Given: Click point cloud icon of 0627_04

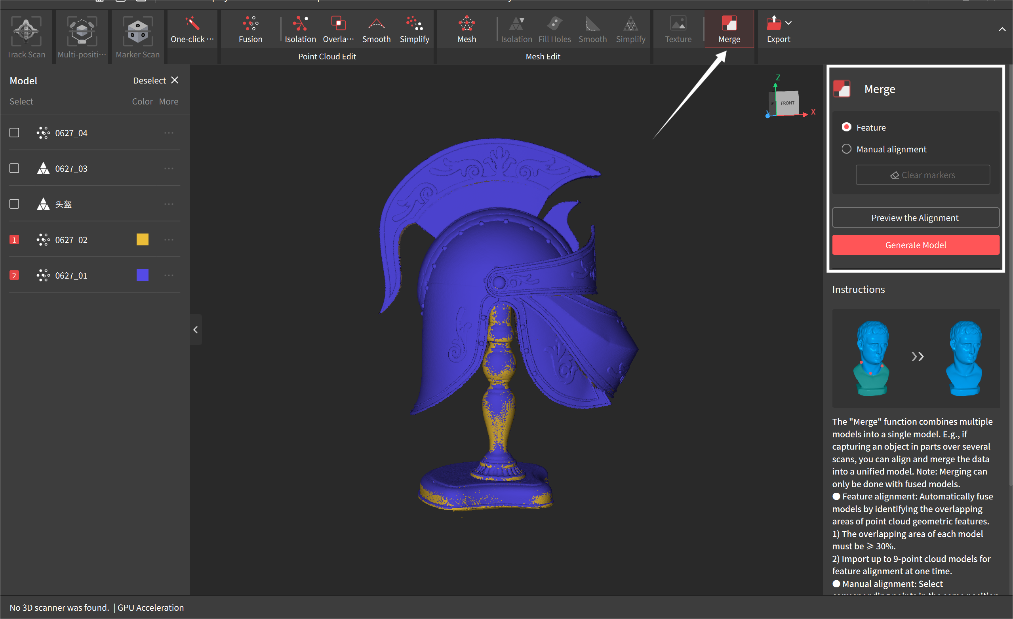Looking at the screenshot, I should coord(43,133).
